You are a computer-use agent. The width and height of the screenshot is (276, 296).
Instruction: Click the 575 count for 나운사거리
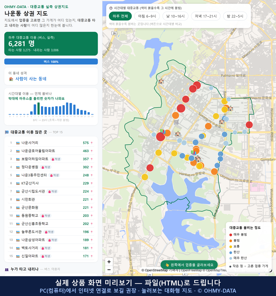point(86,143)
